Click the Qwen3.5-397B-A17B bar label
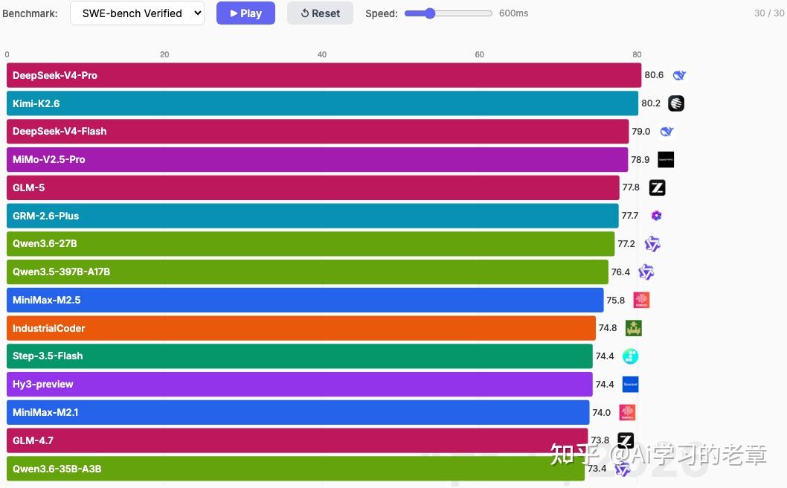 (61, 272)
